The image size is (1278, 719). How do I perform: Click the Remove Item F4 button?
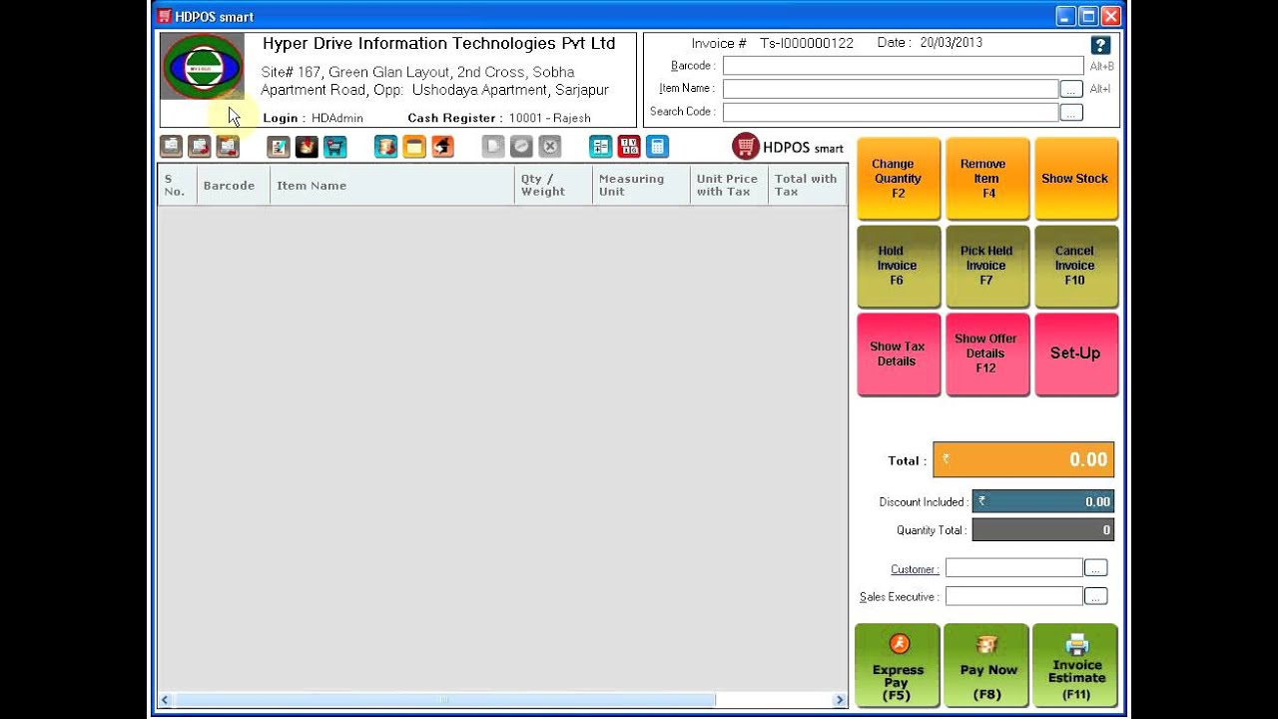(986, 179)
